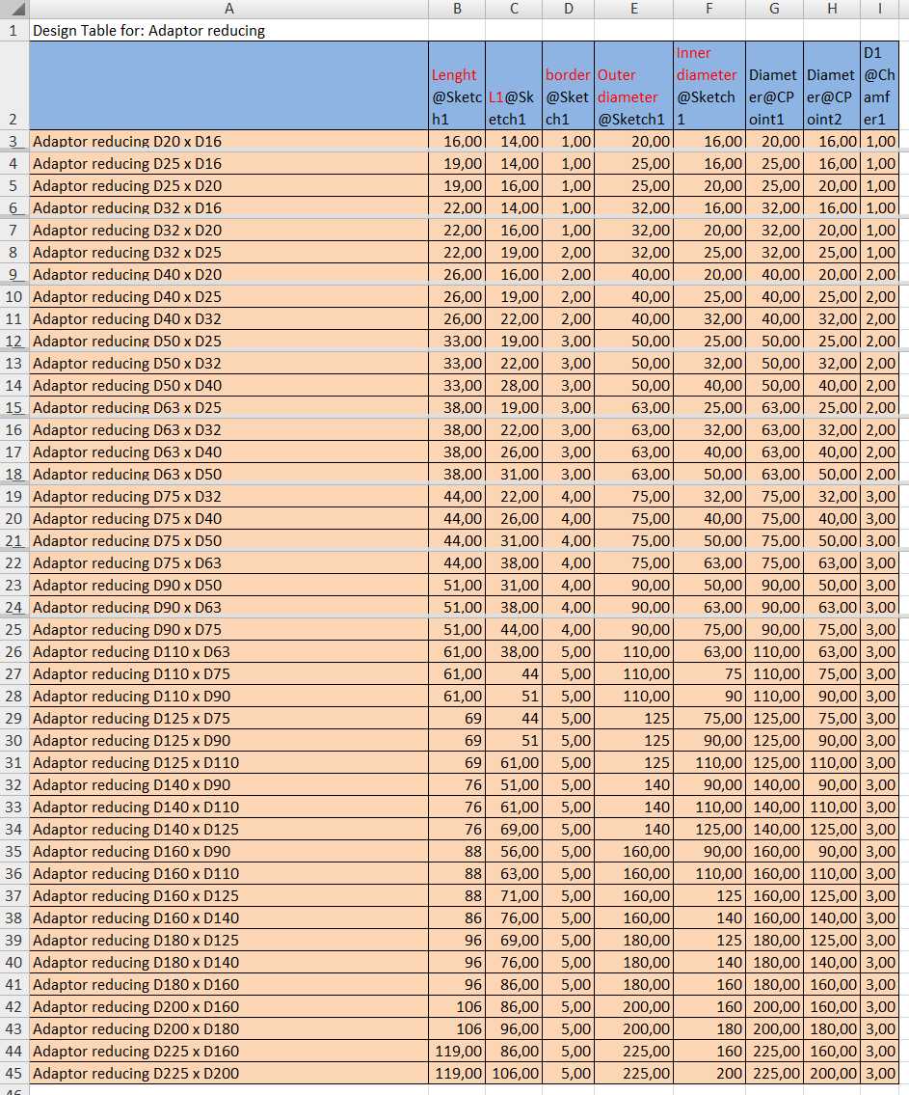Click L1 value 63,00 in row 36
This screenshot has height=1095, width=909.
514,874
